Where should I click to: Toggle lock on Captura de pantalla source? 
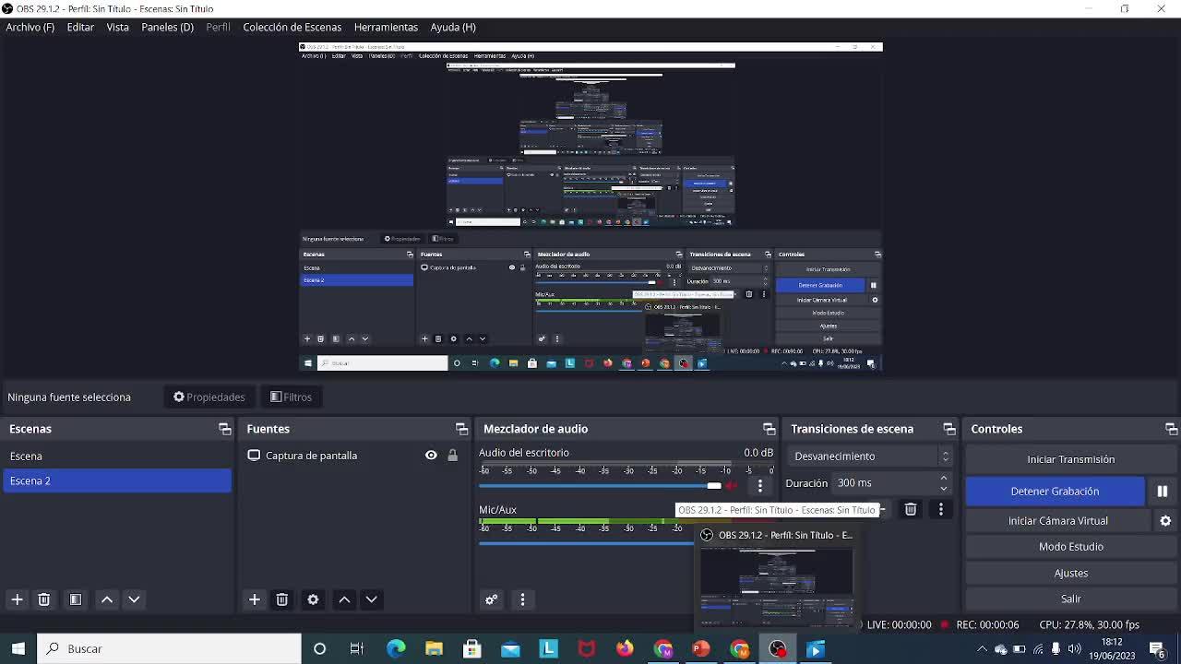pyautogui.click(x=452, y=456)
